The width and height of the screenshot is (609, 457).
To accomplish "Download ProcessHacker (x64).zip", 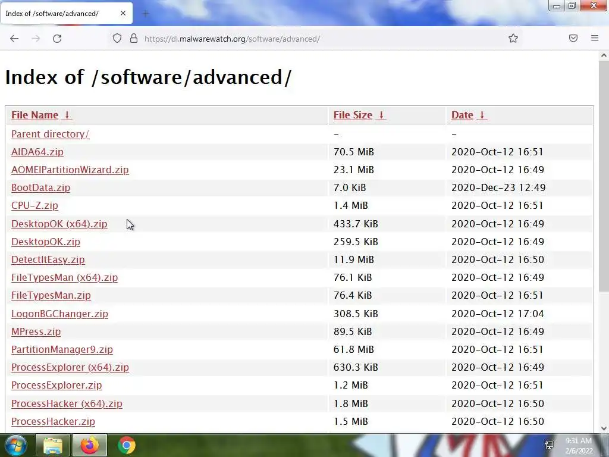I will coord(67,403).
